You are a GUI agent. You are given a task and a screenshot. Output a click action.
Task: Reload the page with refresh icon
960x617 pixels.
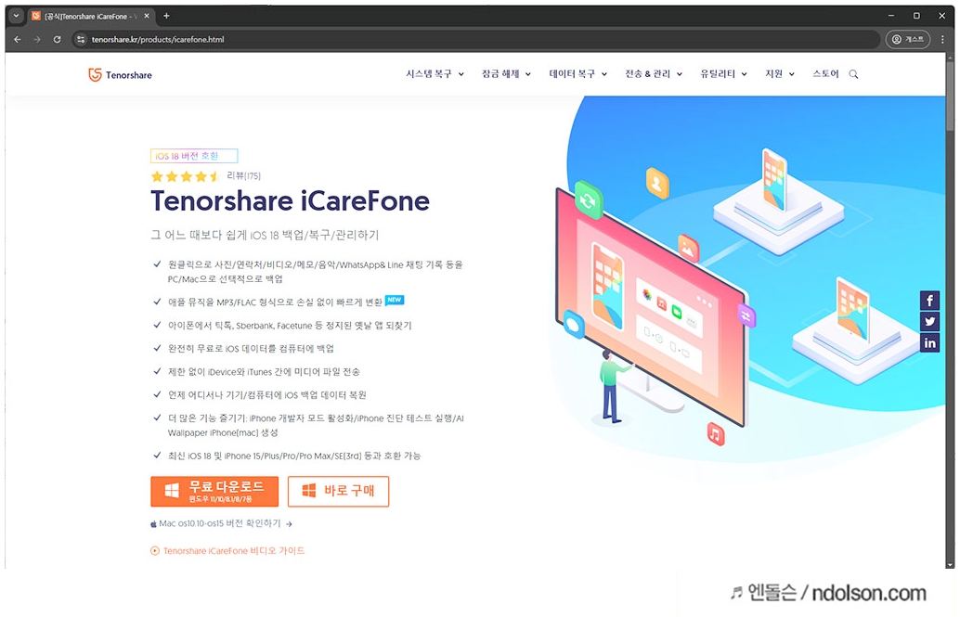57,39
